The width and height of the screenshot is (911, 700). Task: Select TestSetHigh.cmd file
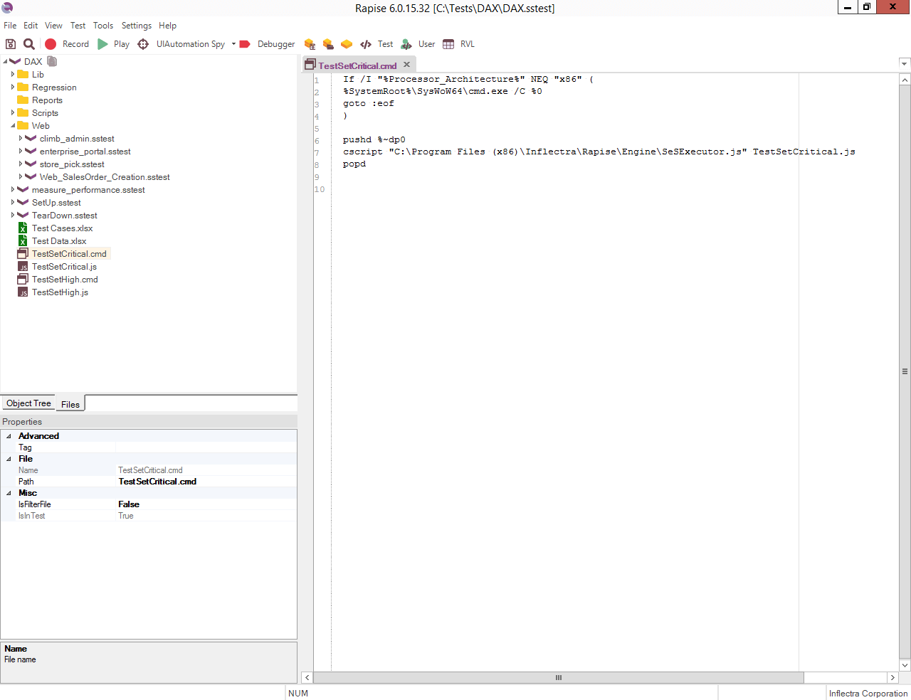pos(65,280)
